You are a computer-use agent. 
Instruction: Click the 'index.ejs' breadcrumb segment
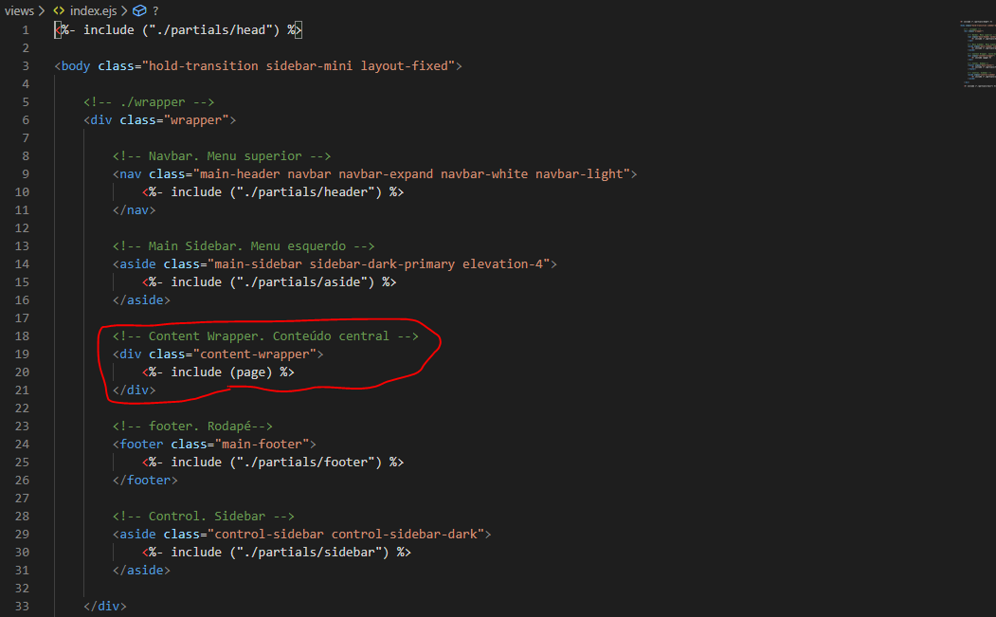(94, 10)
